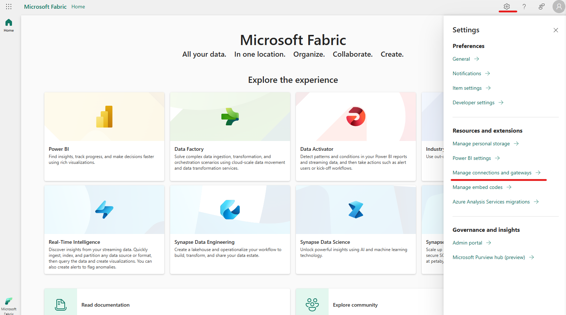This screenshot has width=566, height=315.
Task: Click the arrow next to Manage embed codes
Action: pos(509,187)
